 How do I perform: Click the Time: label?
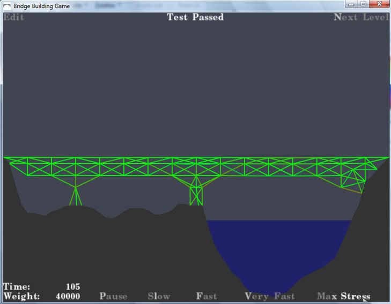point(17,286)
